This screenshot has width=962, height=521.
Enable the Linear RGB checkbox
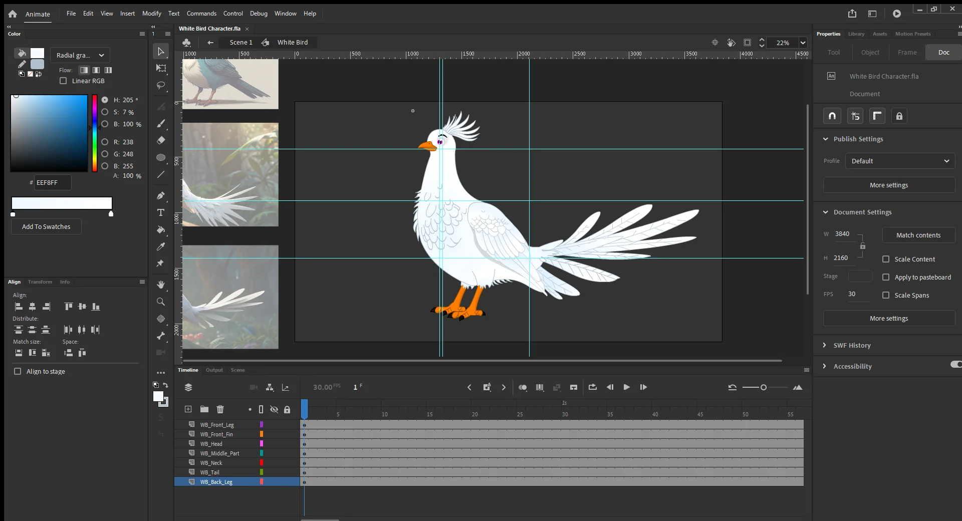[x=63, y=81]
